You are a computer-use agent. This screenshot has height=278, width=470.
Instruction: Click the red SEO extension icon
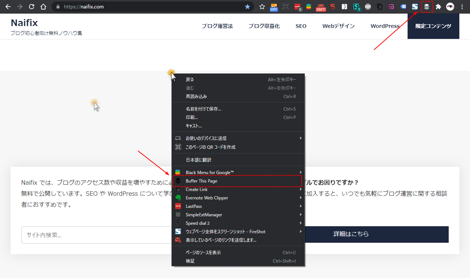coord(333,7)
